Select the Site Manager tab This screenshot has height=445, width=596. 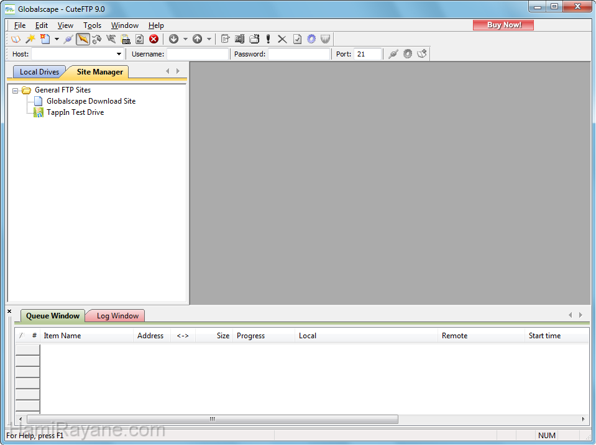[x=99, y=72]
